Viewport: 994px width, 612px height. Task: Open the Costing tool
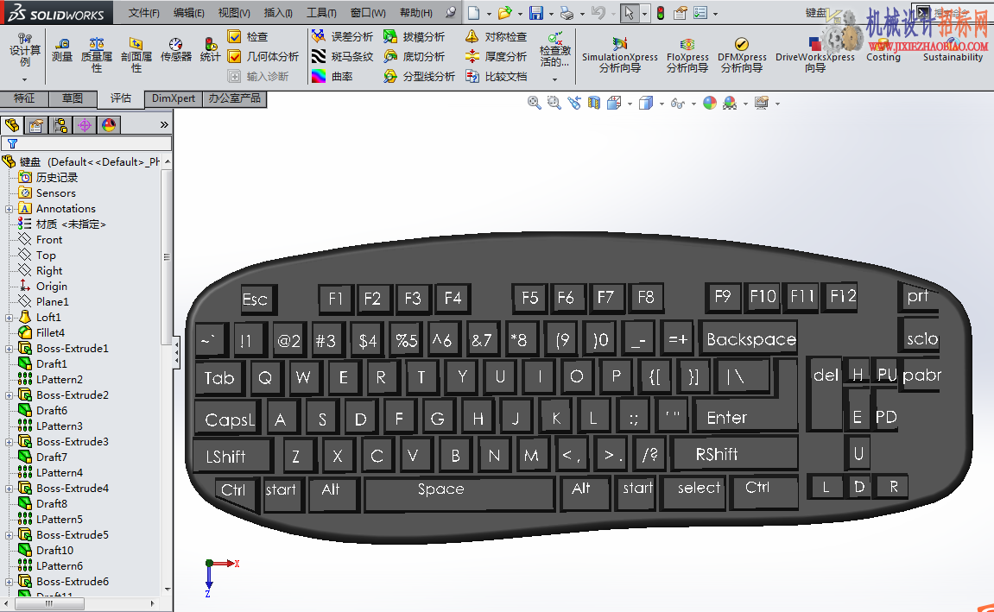click(x=883, y=50)
